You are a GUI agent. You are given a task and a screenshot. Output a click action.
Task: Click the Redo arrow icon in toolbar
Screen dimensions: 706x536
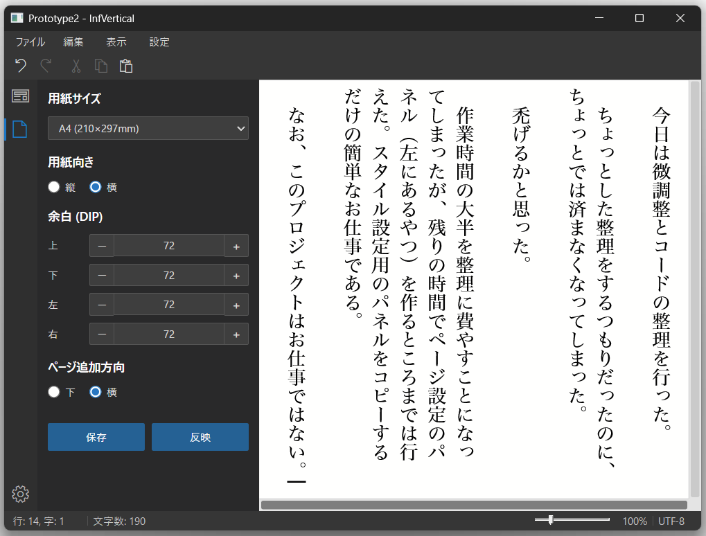click(x=46, y=66)
